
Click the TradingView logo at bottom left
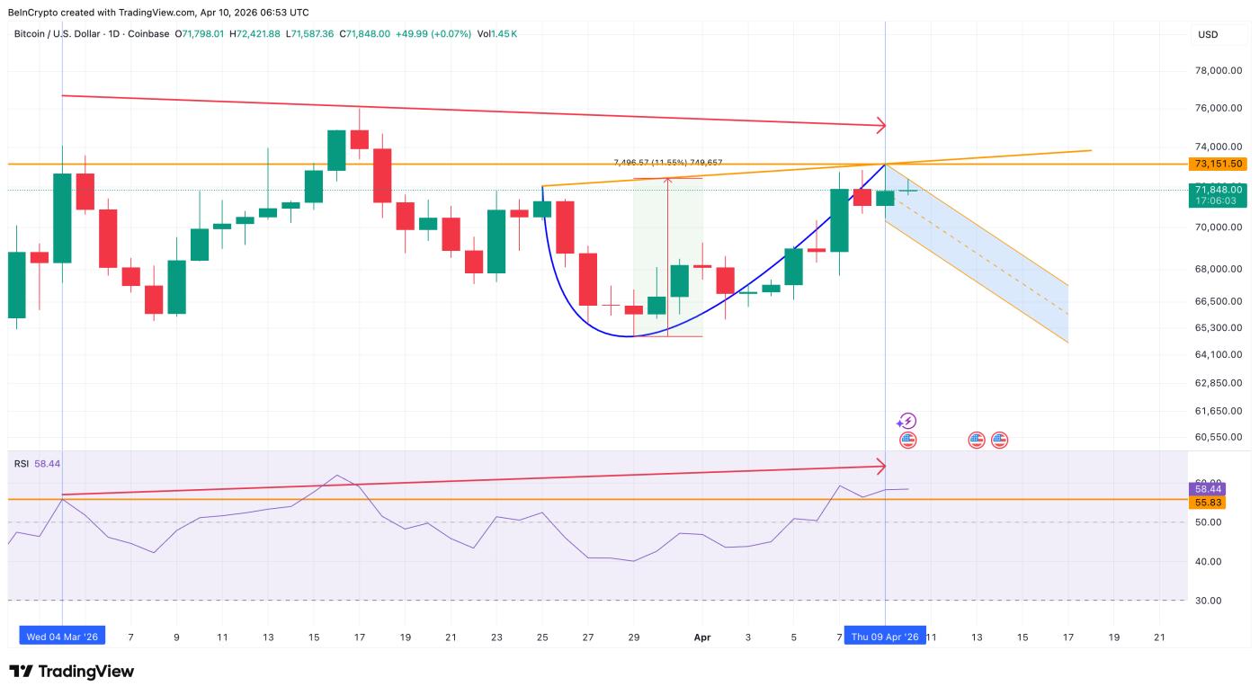72,672
